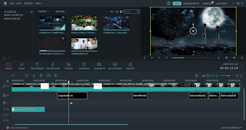
Task: Click the voiceover microphone icon
Action: click(x=219, y=58)
